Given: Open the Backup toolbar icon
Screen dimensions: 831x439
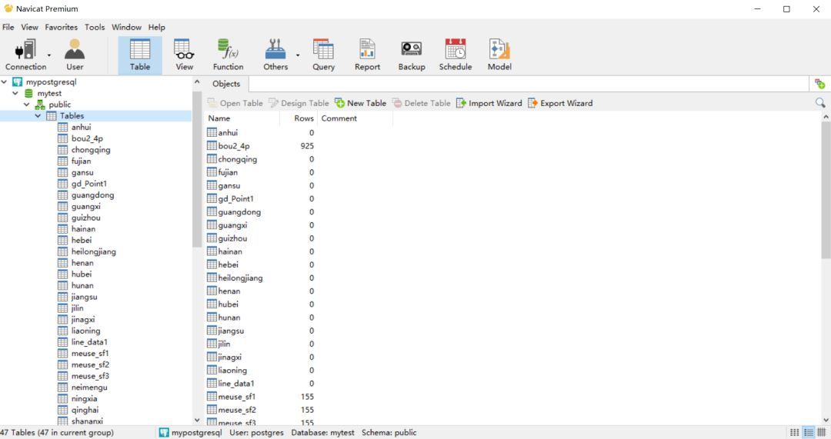Looking at the screenshot, I should tap(411, 55).
